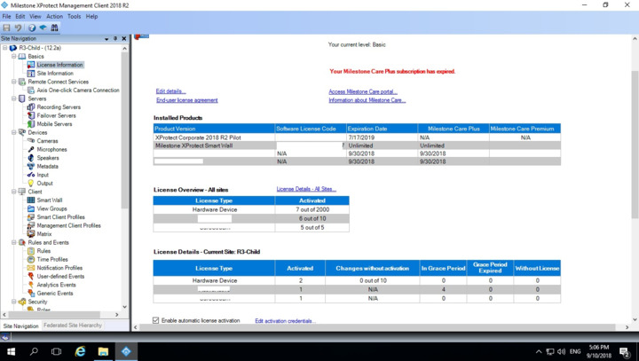Viewport: 639px width, 361px height.
Task: Select Cameras in the Devices tree
Action: pyautogui.click(x=47, y=141)
